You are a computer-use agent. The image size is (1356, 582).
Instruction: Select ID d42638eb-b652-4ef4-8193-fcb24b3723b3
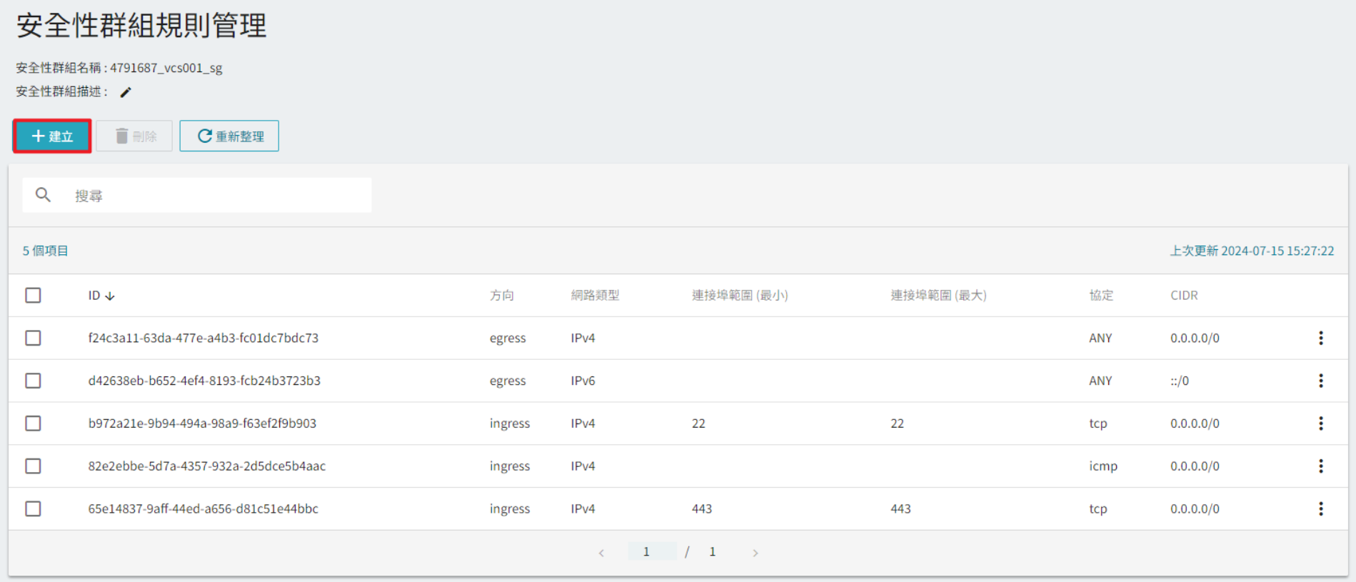[204, 381]
